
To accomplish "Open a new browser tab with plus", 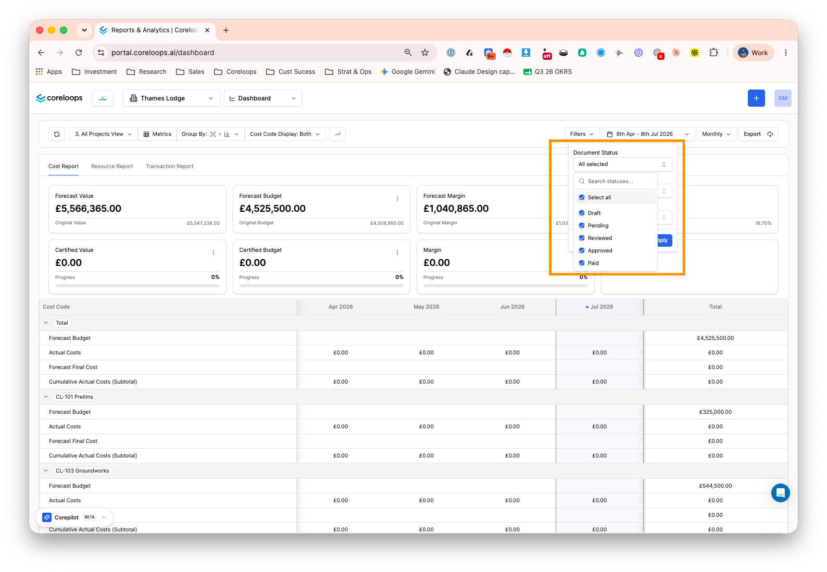I will 226,30.
